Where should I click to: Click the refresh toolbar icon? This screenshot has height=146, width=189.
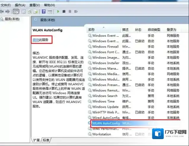[x=30, y=12]
